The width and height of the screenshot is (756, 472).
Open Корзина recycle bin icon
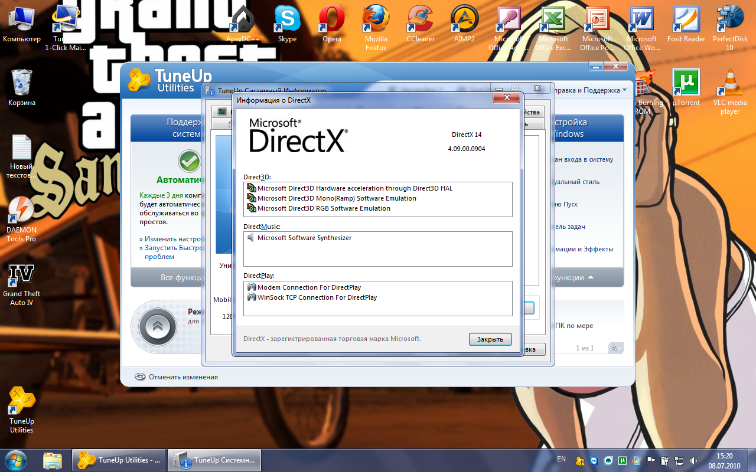point(22,87)
